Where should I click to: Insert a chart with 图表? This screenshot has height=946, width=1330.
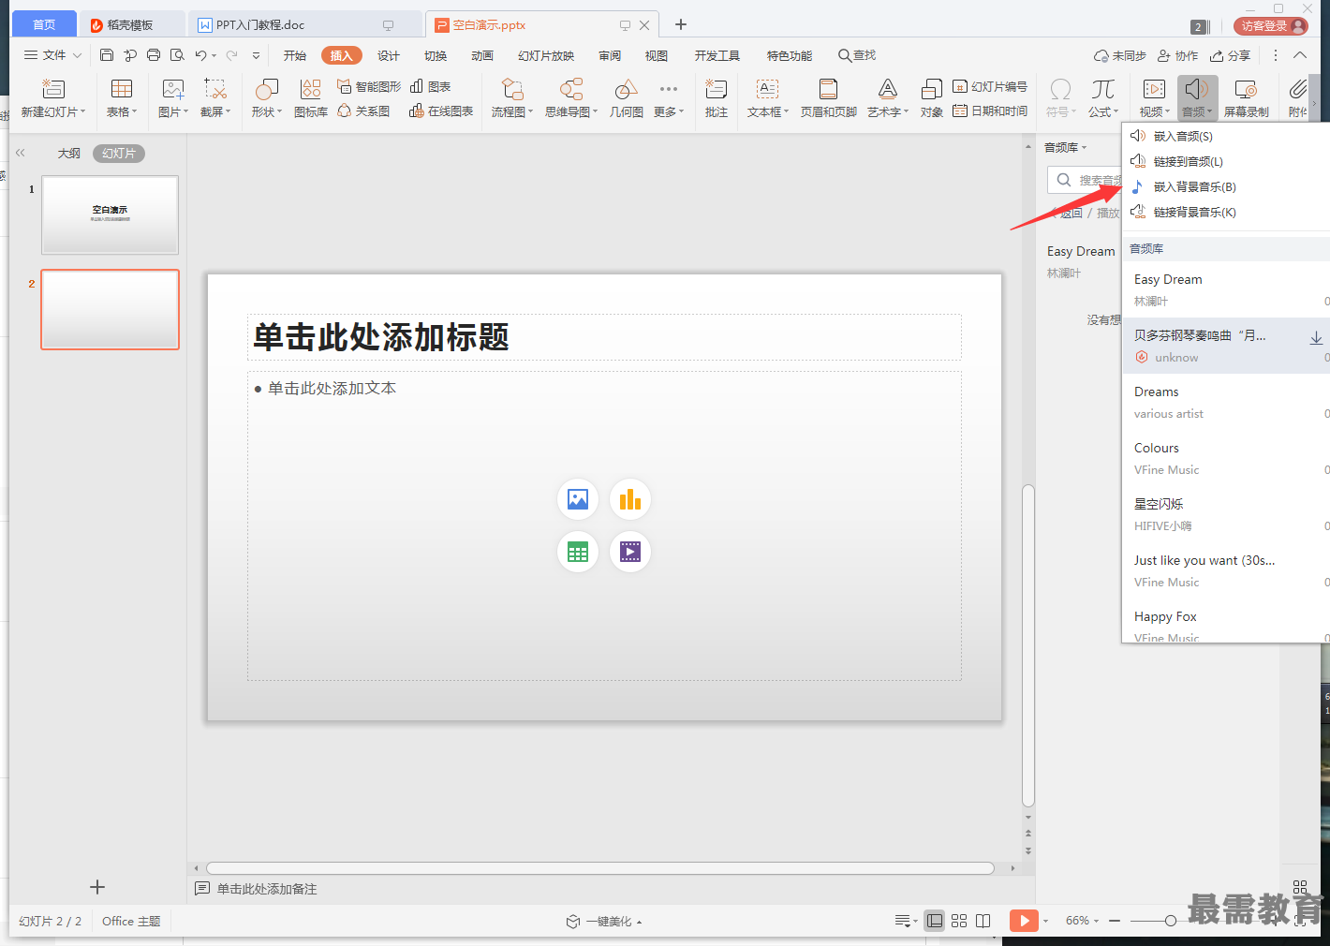click(x=431, y=86)
